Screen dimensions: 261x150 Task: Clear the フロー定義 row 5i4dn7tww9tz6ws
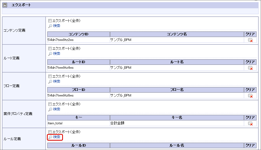click(x=250, y=96)
